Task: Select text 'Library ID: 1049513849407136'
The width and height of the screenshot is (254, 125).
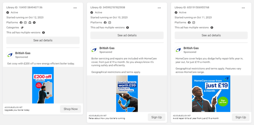Action: [x=24, y=7]
